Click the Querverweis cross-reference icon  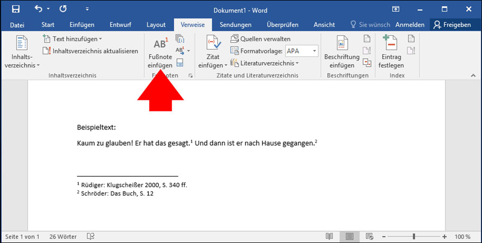367,63
